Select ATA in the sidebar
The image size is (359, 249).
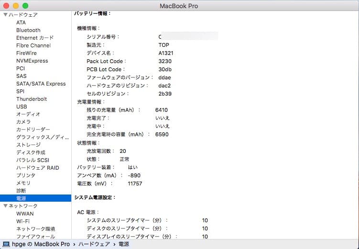(21, 22)
